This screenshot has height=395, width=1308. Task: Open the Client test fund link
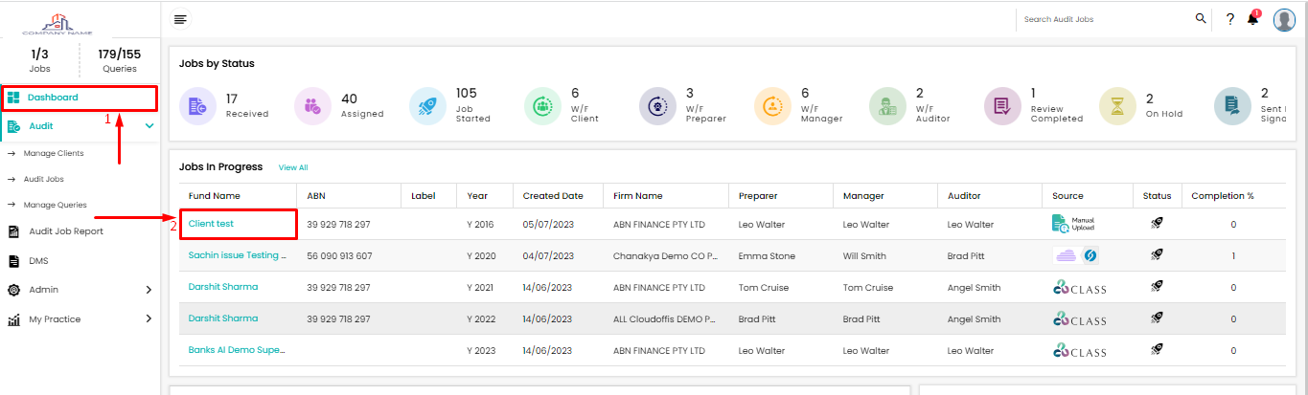211,224
